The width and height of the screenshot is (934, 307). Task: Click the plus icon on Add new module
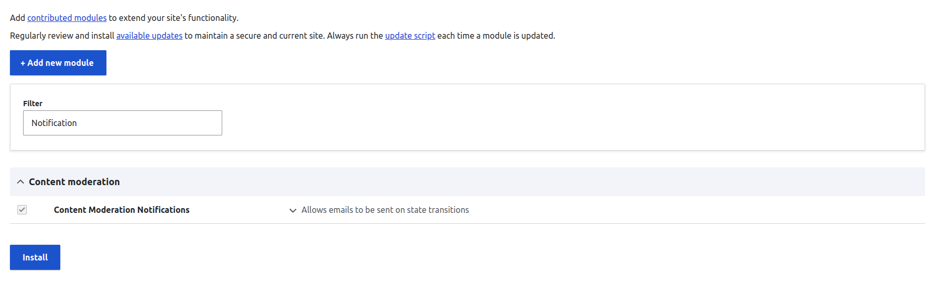[x=23, y=62]
